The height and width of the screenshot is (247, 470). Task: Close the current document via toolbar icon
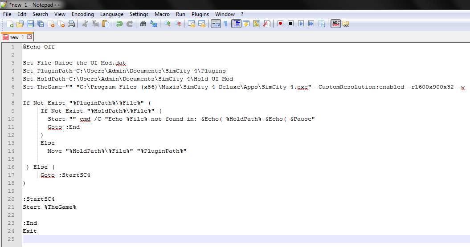pos(51,24)
